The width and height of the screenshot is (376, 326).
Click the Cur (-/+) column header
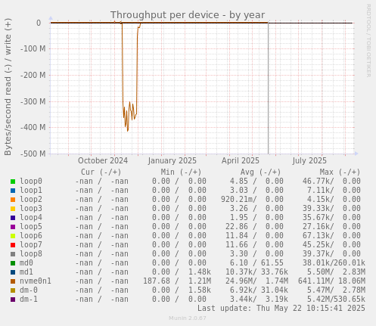[x=101, y=172]
